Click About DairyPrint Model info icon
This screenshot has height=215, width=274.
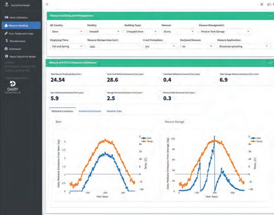(x=6, y=56)
